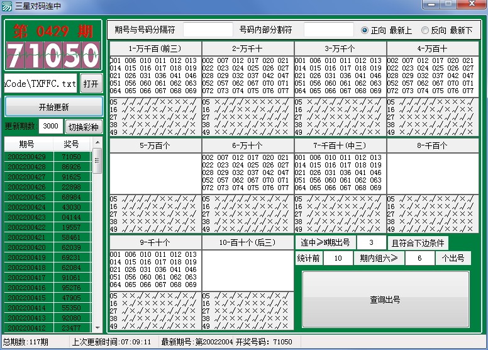Image resolution: width=488 pixels, height=350 pixels.
Task: Click the 期号 column header
Action: (x=26, y=144)
